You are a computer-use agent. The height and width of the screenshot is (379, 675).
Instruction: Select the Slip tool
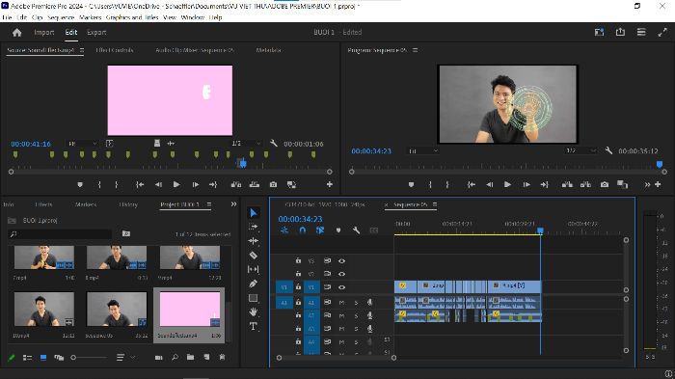(x=253, y=269)
